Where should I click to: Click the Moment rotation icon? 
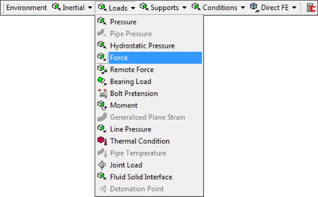click(102, 105)
